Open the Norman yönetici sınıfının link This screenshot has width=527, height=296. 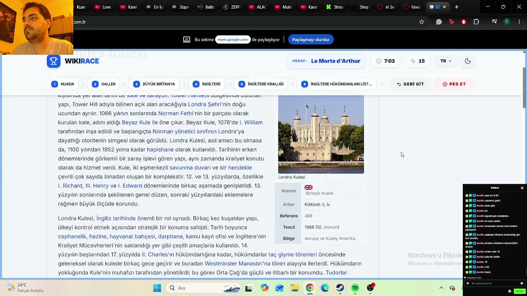click(184, 132)
